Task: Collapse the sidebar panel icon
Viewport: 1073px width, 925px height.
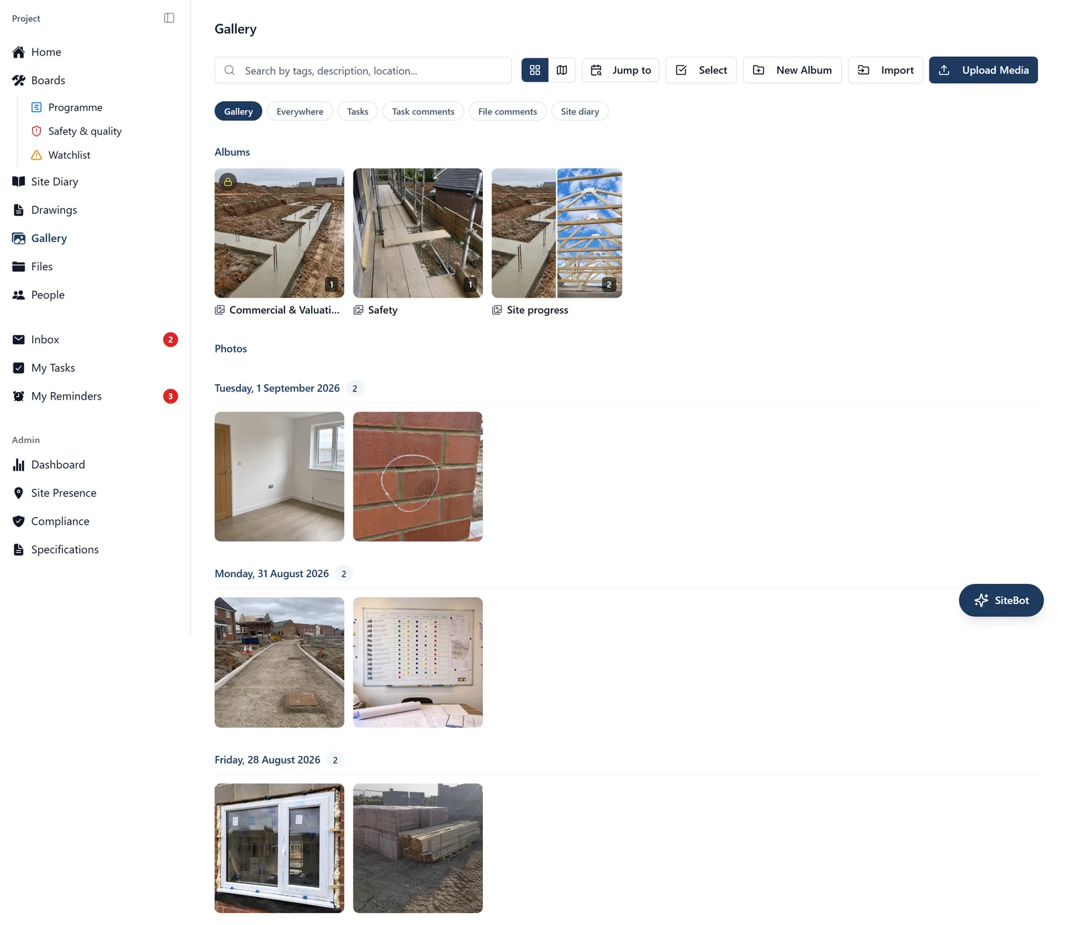Action: point(169,18)
